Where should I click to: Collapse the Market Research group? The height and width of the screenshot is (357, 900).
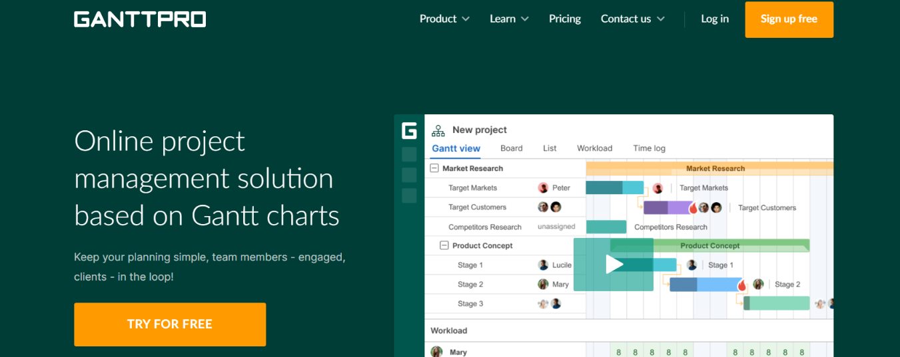coord(434,169)
